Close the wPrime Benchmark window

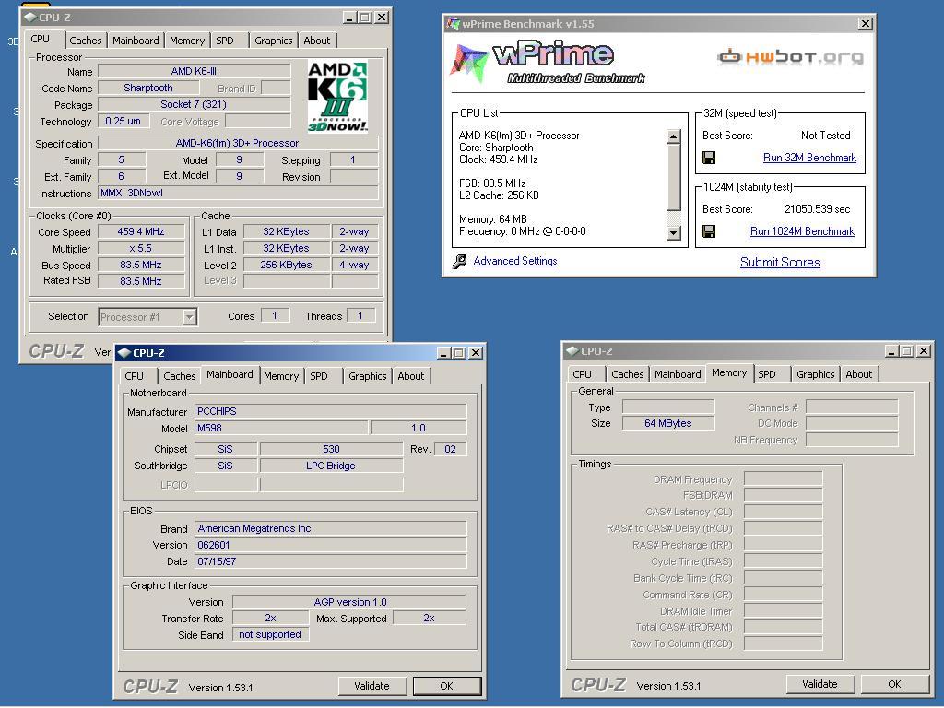[865, 23]
